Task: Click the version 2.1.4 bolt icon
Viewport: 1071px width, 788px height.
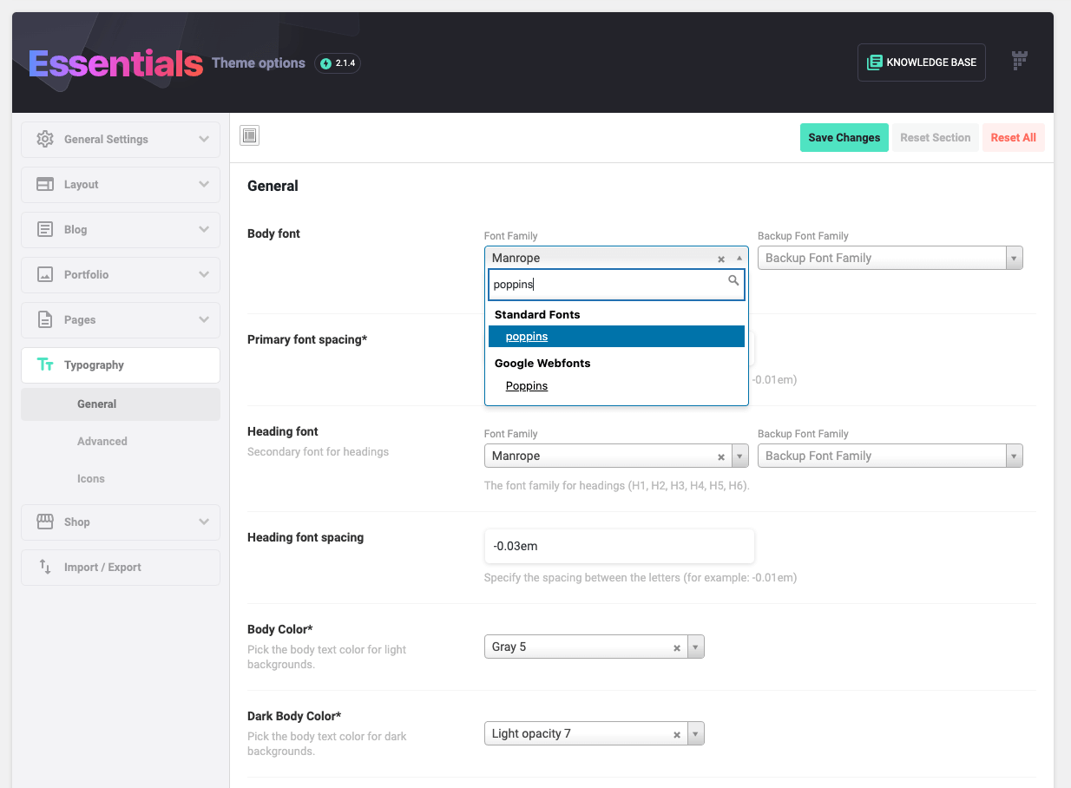Action: 325,63
